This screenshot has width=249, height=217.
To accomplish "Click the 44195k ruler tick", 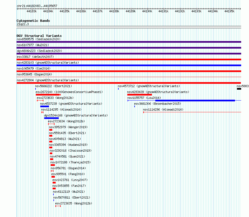I will [x=229, y=11].
